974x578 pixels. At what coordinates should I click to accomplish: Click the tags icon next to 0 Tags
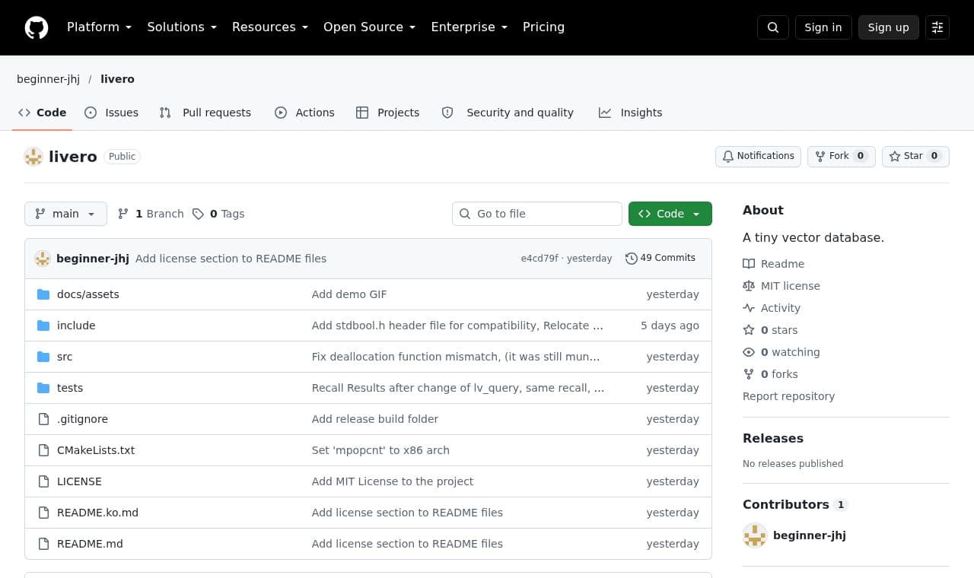point(198,214)
